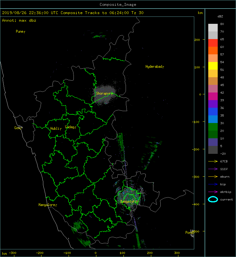Select the red 65 dBZ color swatch
This screenshot has height=257, width=236.
(213, 43)
